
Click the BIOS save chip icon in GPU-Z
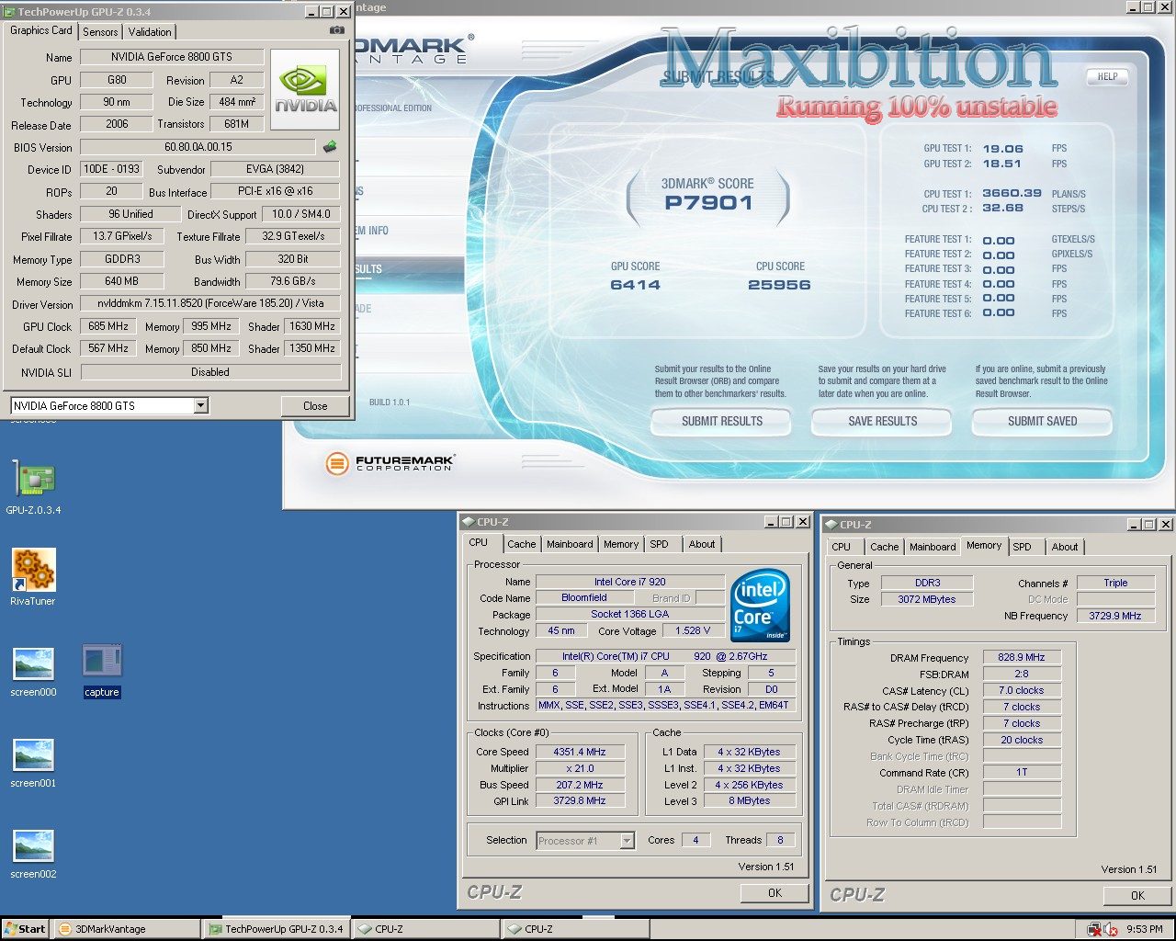point(330,146)
